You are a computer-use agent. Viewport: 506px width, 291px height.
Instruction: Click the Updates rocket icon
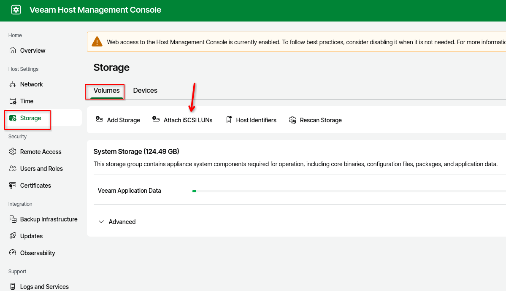[13, 236]
